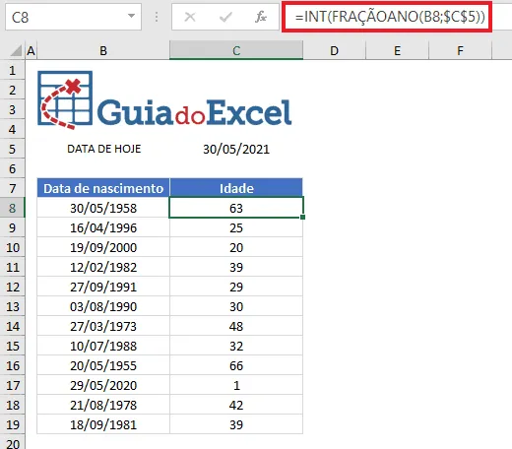The image size is (512, 449).
Task: Select age cell showing 42
Action: point(236,405)
